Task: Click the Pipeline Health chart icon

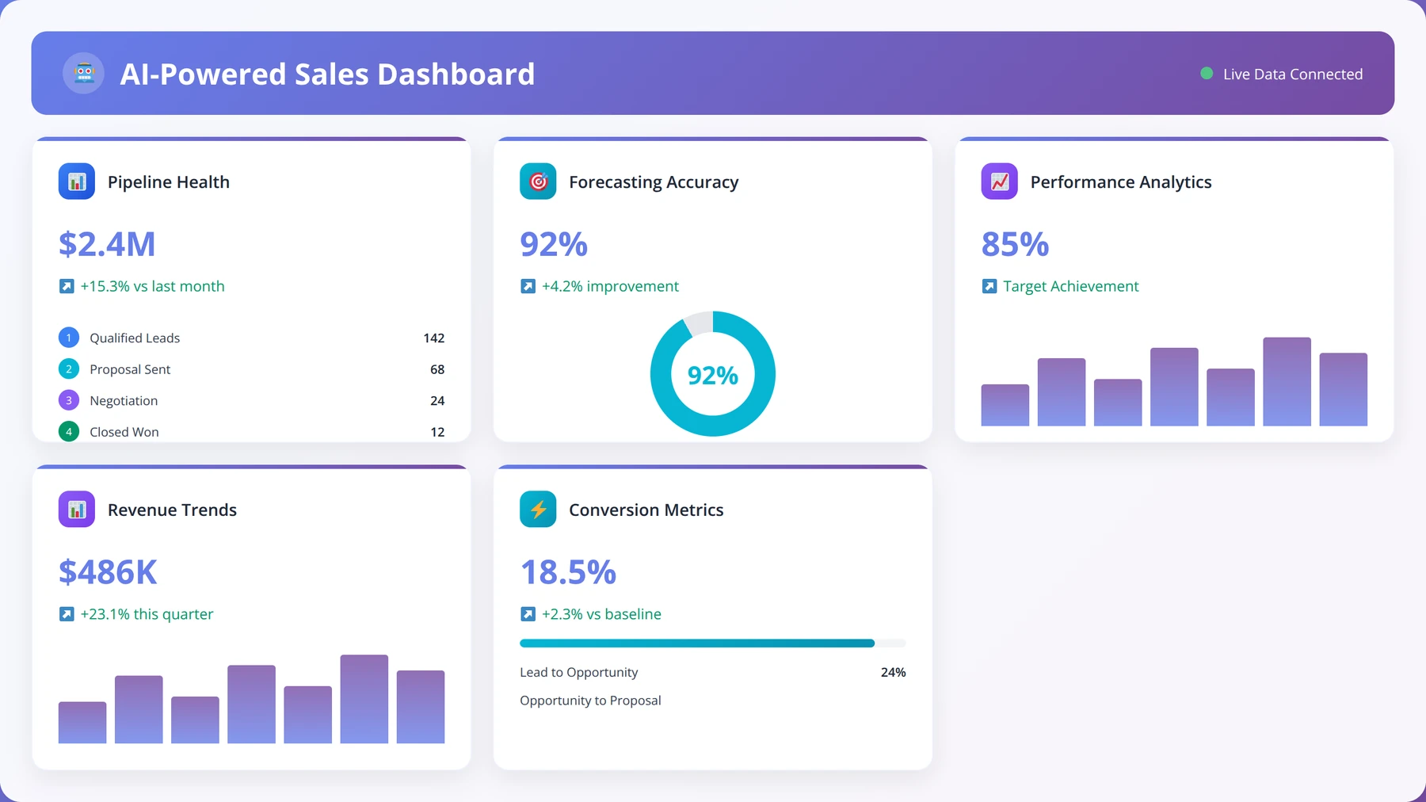Action: click(77, 181)
